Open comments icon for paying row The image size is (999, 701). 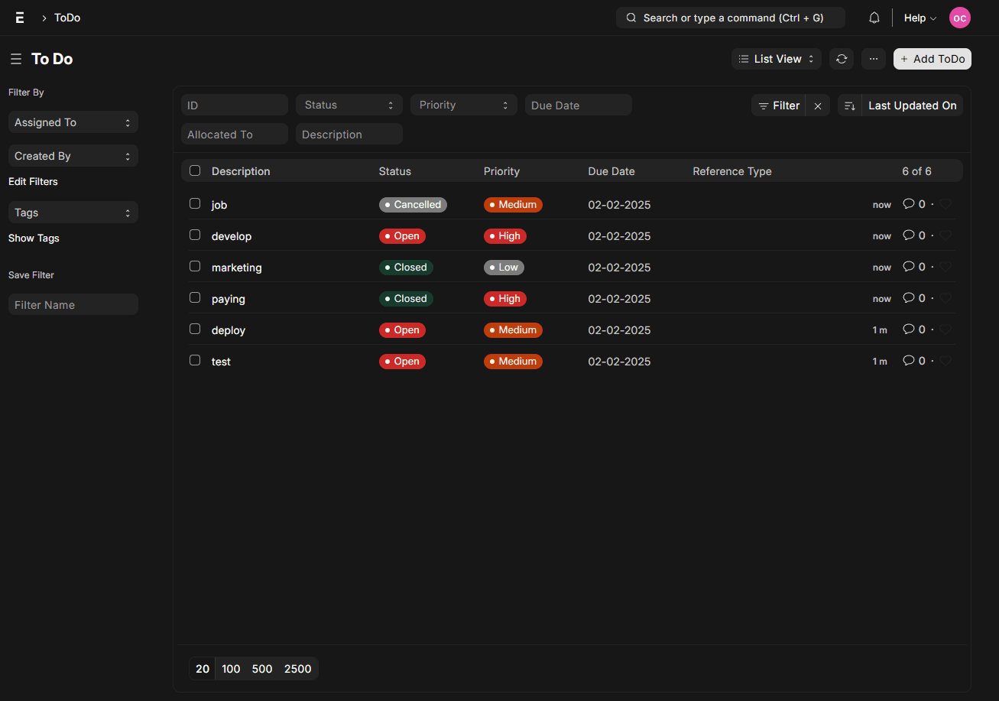click(909, 297)
